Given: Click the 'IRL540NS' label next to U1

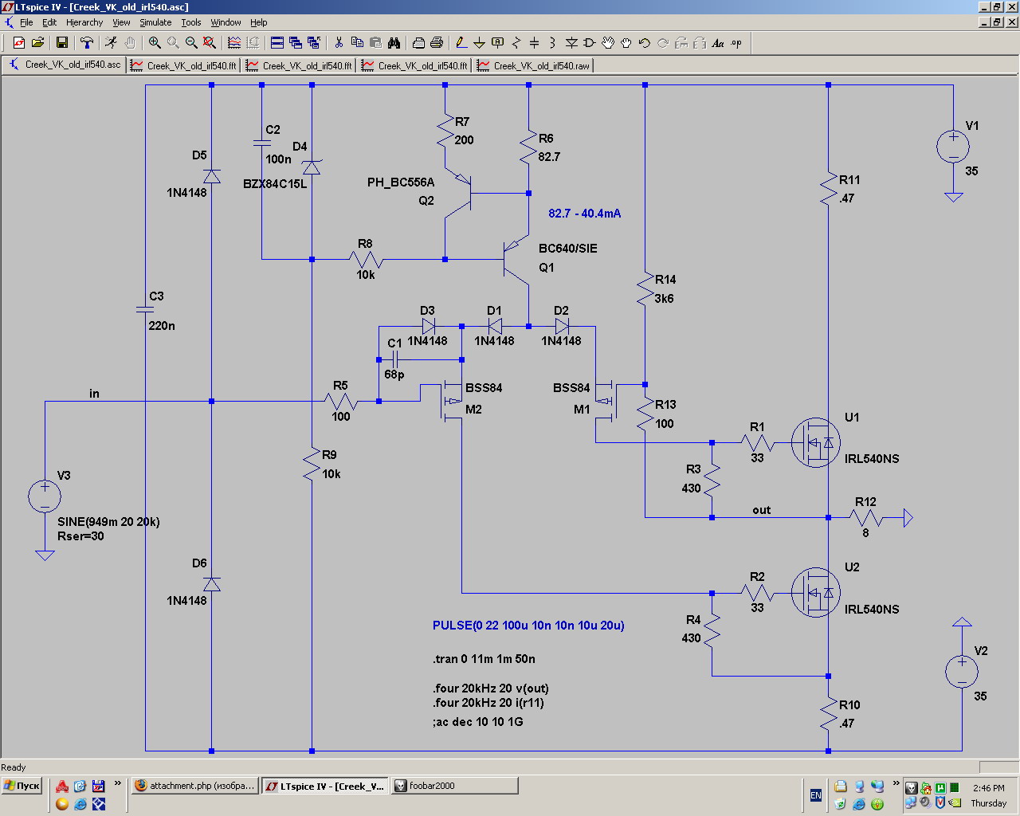Looking at the screenshot, I should point(872,459).
